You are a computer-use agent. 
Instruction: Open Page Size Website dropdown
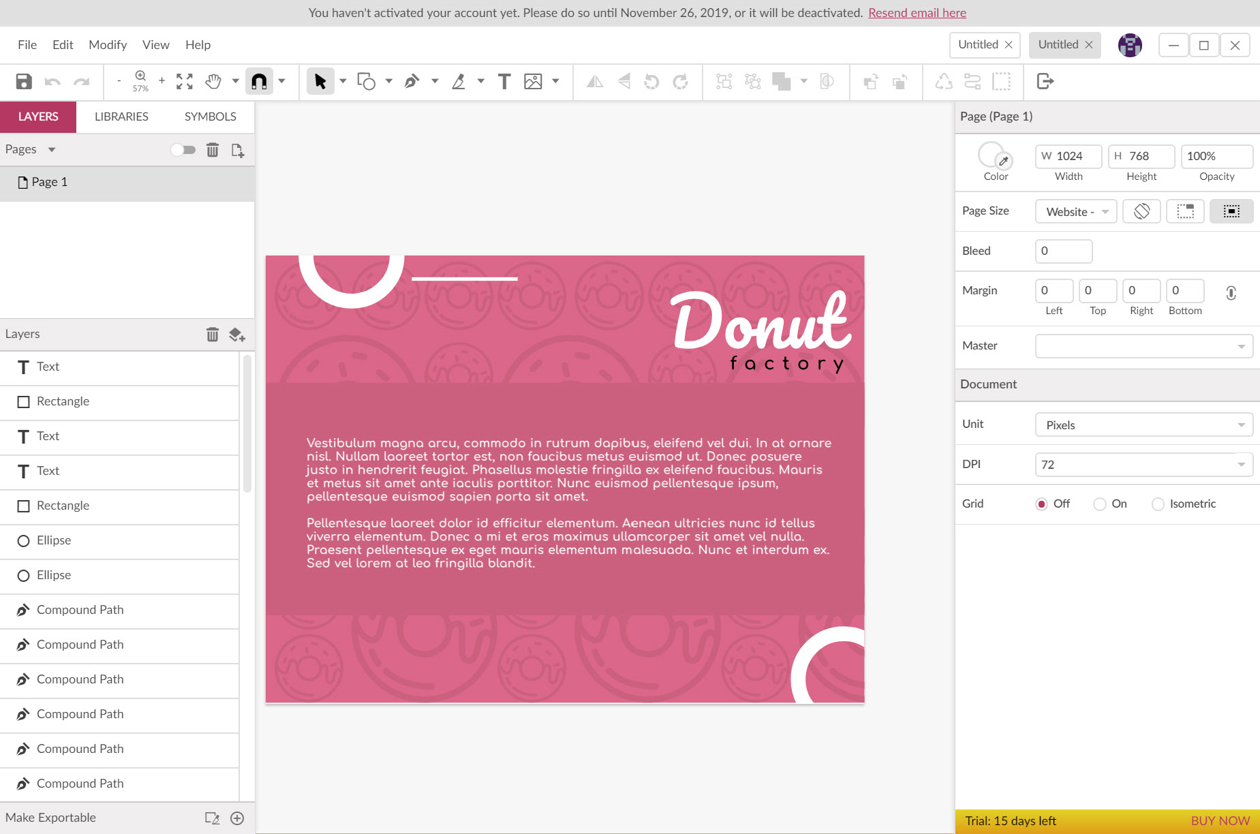(1076, 211)
